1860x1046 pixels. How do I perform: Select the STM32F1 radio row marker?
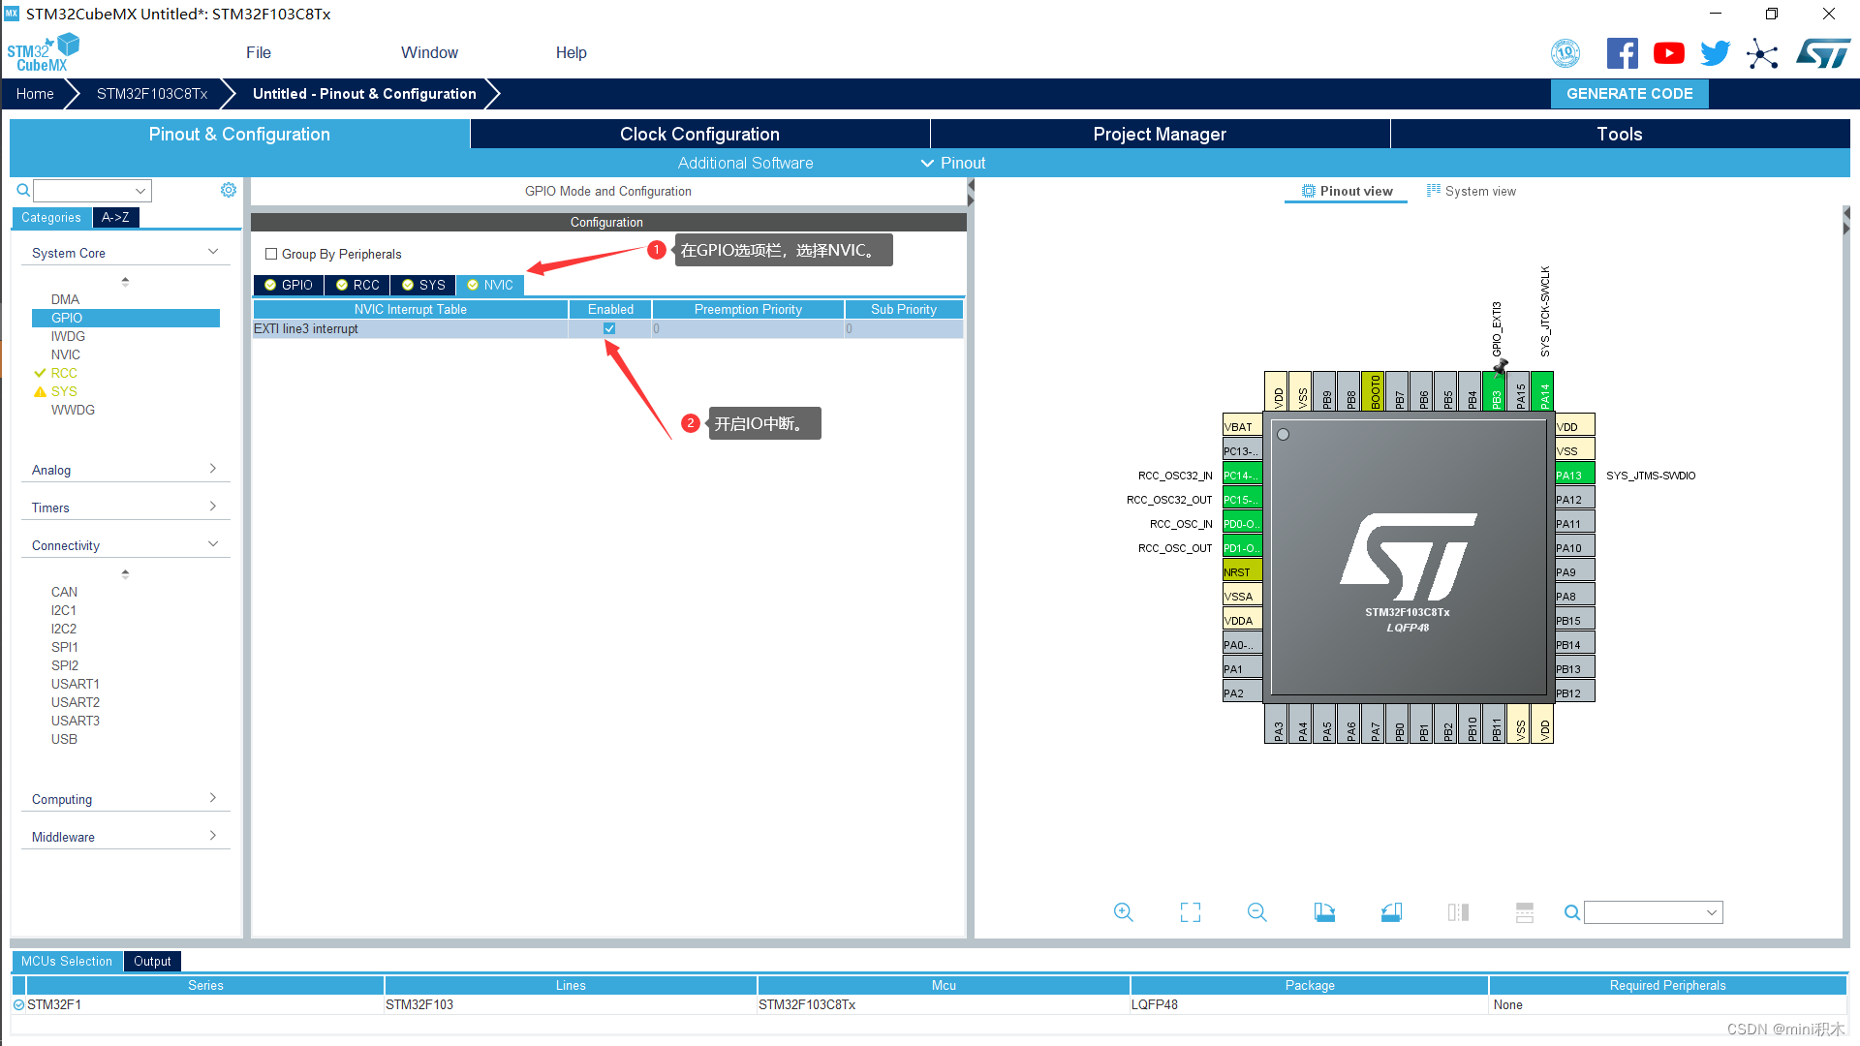click(x=18, y=1004)
